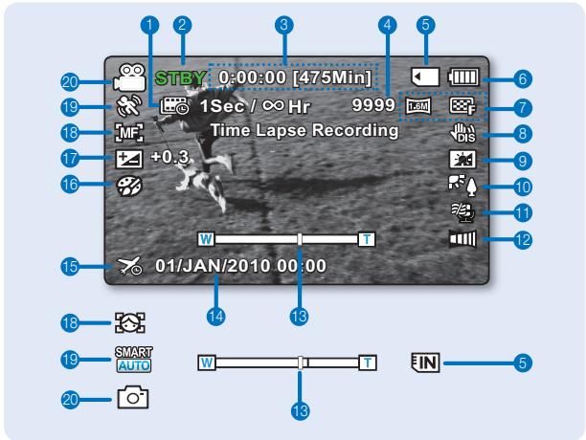Click the lower zoom bar's handle
This screenshot has width=586, height=440.
tap(301, 363)
